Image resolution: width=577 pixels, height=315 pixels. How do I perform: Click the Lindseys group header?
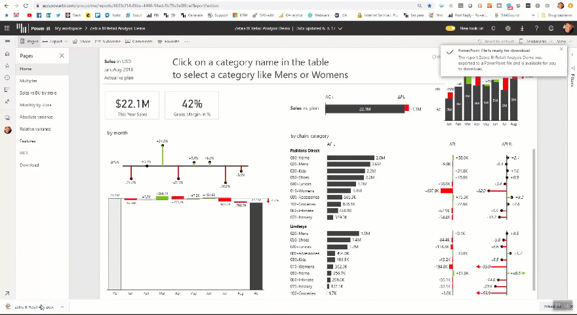coord(298,226)
